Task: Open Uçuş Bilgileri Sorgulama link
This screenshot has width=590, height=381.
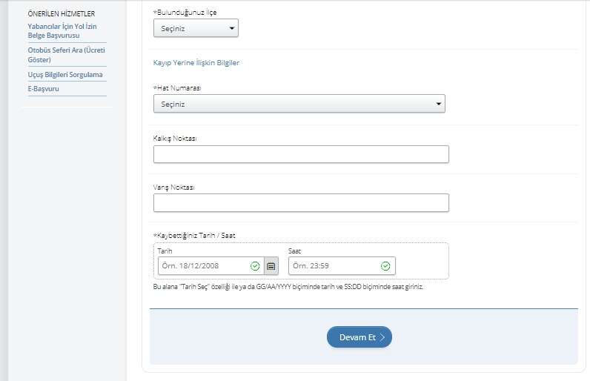Action: (x=65, y=74)
